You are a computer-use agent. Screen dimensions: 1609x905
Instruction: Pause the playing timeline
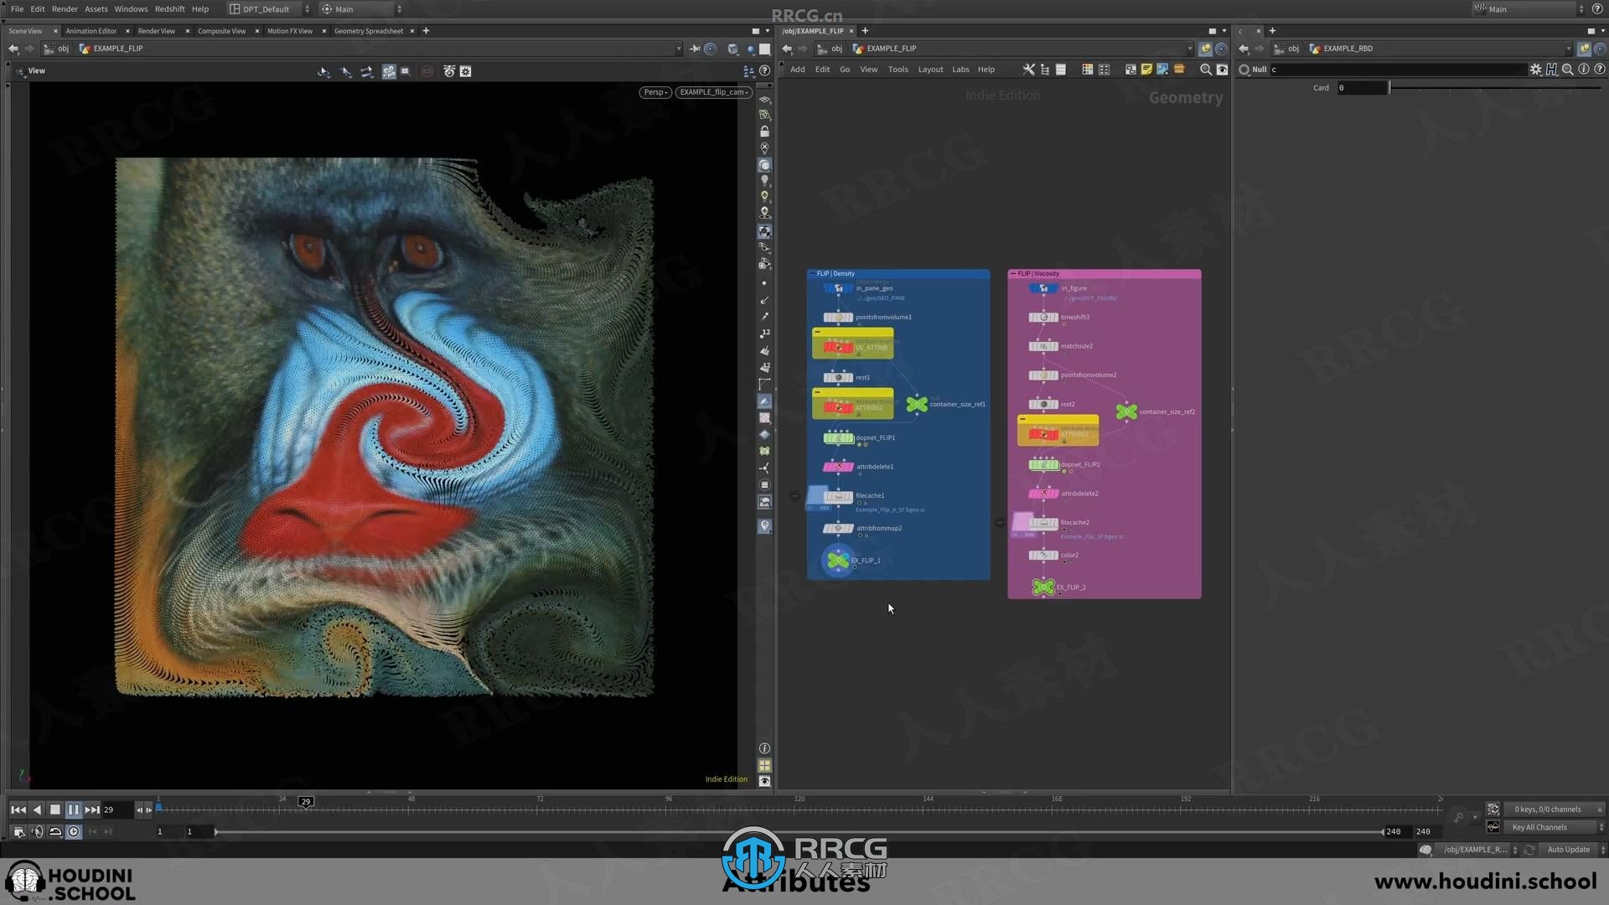click(73, 809)
